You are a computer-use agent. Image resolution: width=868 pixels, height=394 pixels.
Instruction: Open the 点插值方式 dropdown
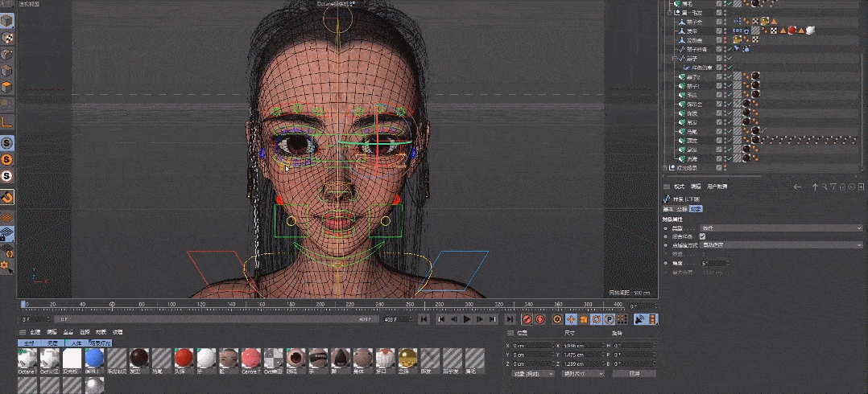pyautogui.click(x=781, y=244)
